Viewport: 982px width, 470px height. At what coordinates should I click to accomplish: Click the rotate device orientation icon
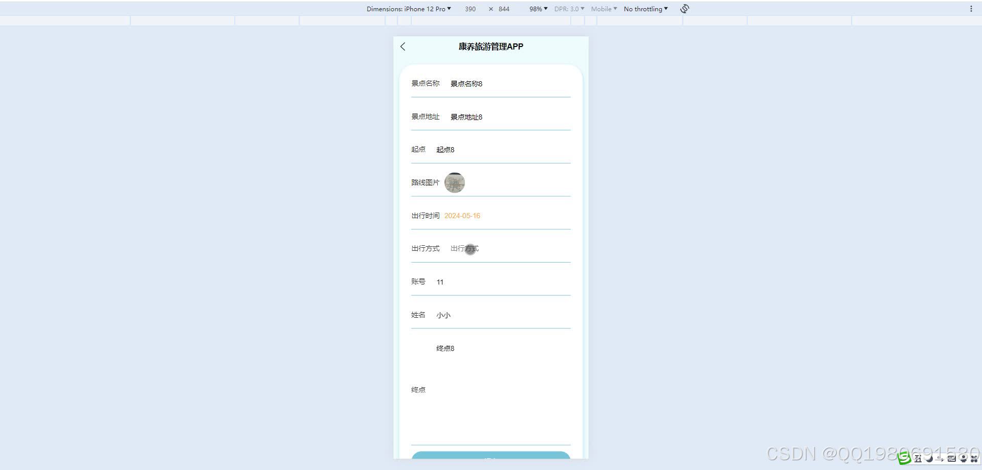pyautogui.click(x=684, y=8)
